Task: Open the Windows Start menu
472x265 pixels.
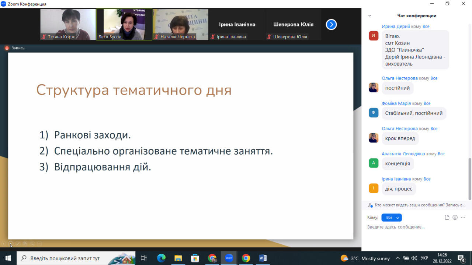Action: [x=8, y=258]
